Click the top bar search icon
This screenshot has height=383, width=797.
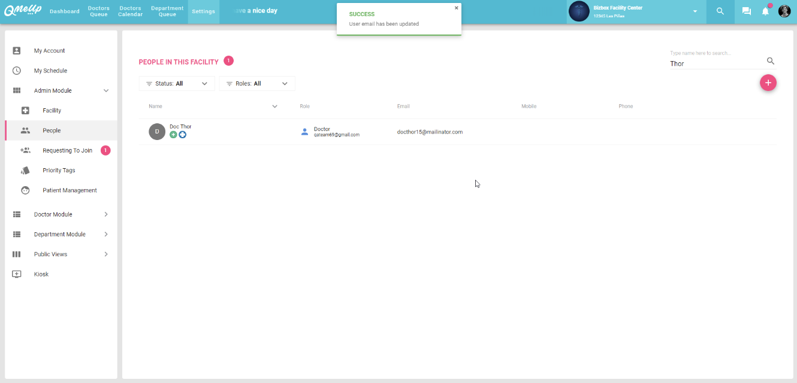pyautogui.click(x=720, y=11)
